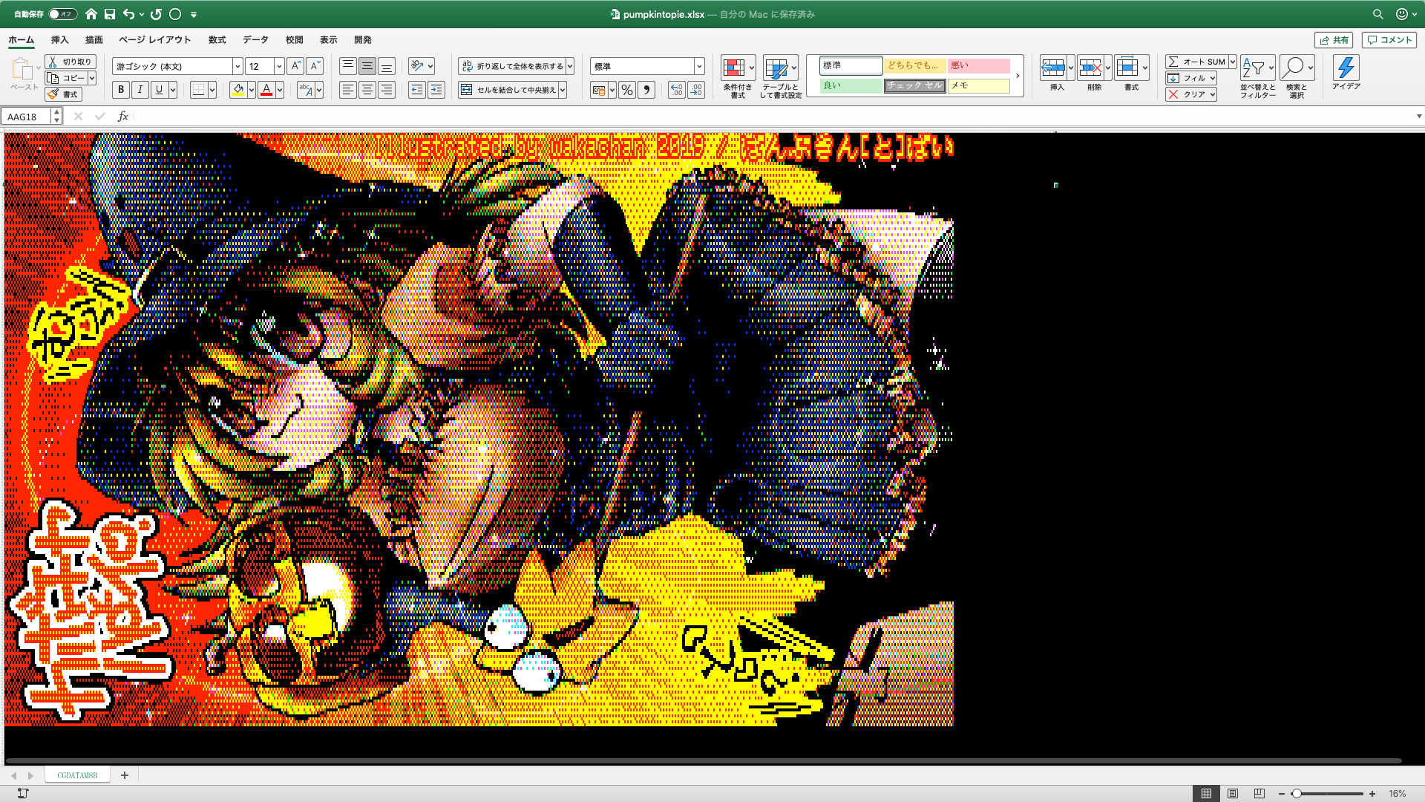Decrease decimal places
The image size is (1425, 802).
(696, 90)
